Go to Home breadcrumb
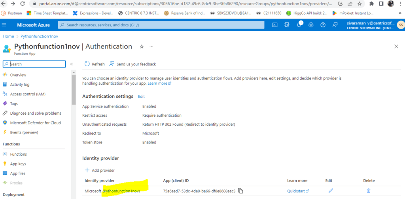Image resolution: width=405 pixels, height=199 pixels. coord(8,36)
